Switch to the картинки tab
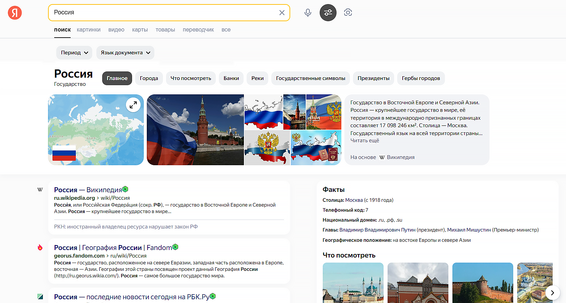Screen dimensions: 566x303 [89, 30]
